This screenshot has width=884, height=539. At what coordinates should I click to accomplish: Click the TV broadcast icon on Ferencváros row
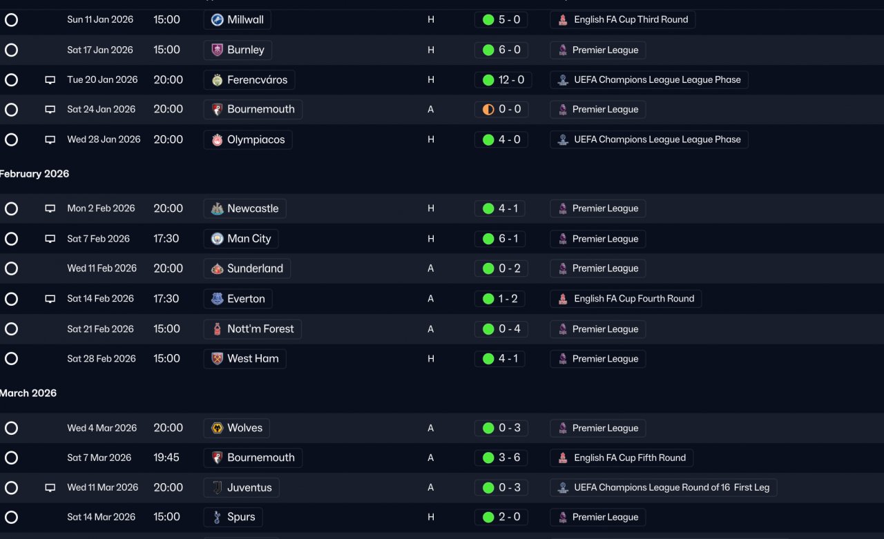coord(50,80)
